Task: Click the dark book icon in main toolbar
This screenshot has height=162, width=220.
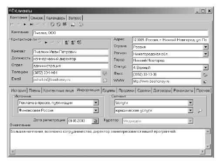Action: (65, 24)
